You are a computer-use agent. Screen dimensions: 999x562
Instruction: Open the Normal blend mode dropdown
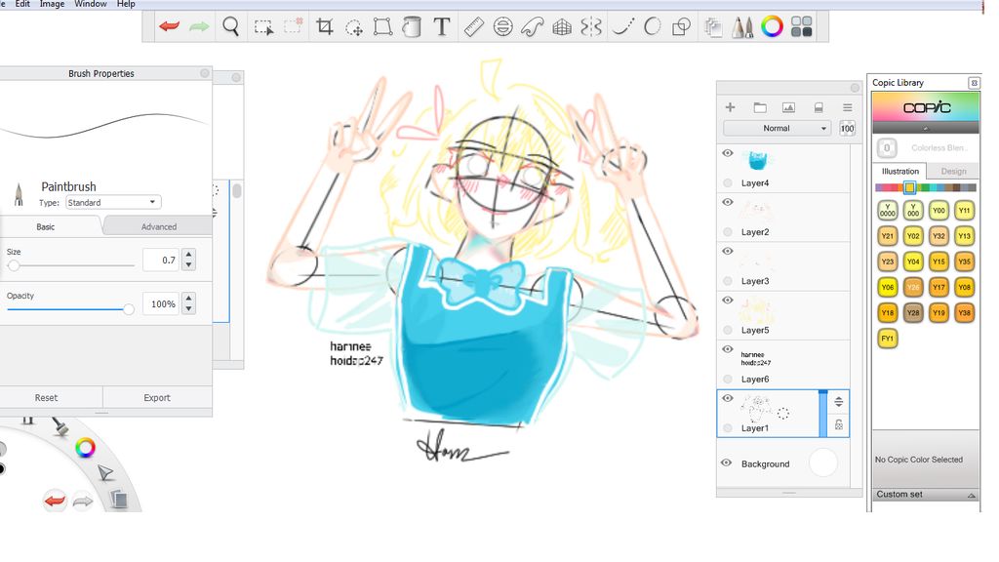tap(777, 128)
